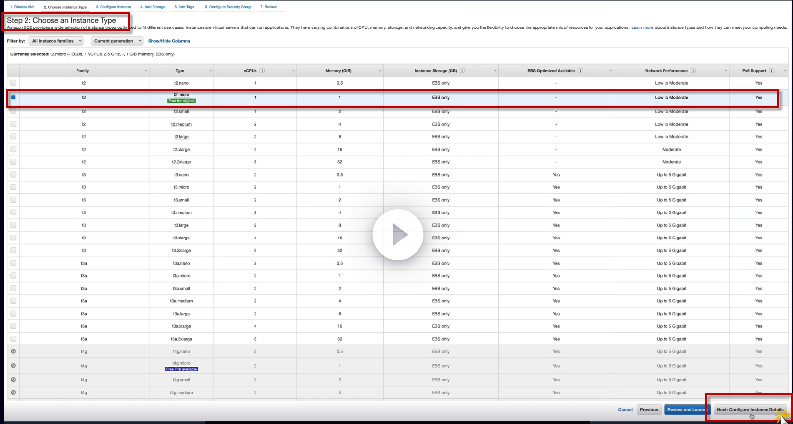Check the t2.2xlarge instance type
The width and height of the screenshot is (793, 424).
point(13,162)
